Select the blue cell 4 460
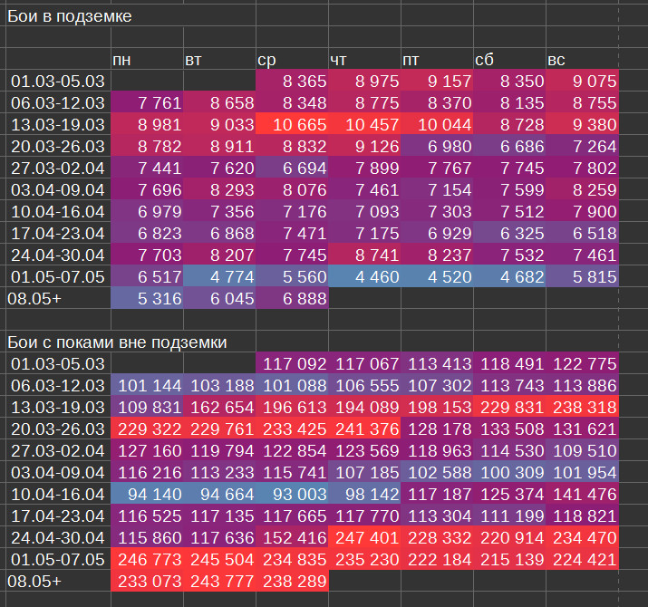Viewport: 648px width, 607px height. pyautogui.click(x=364, y=276)
